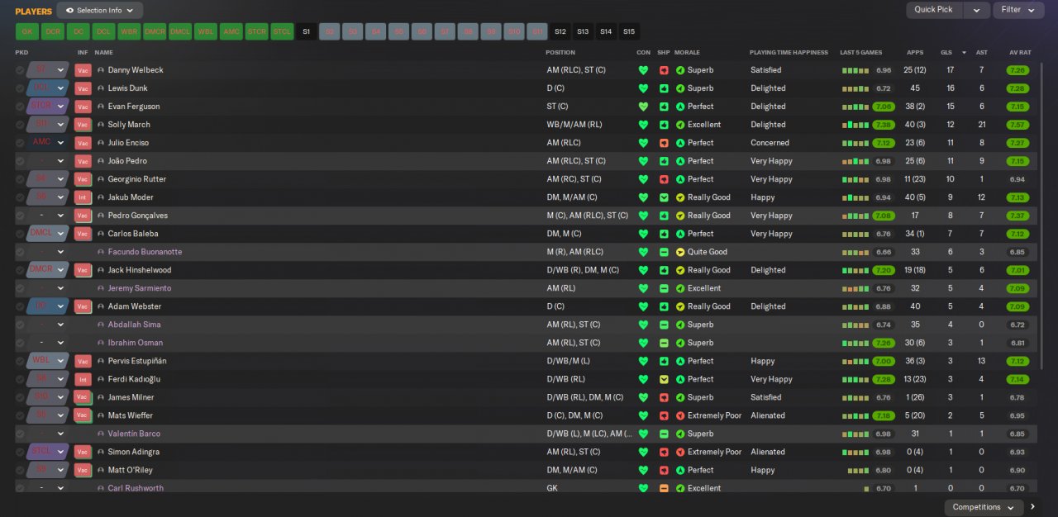Image resolution: width=1058 pixels, height=517 pixels.
Task: Click the Vac status icon for Danny Welbeck
Action: (83, 70)
